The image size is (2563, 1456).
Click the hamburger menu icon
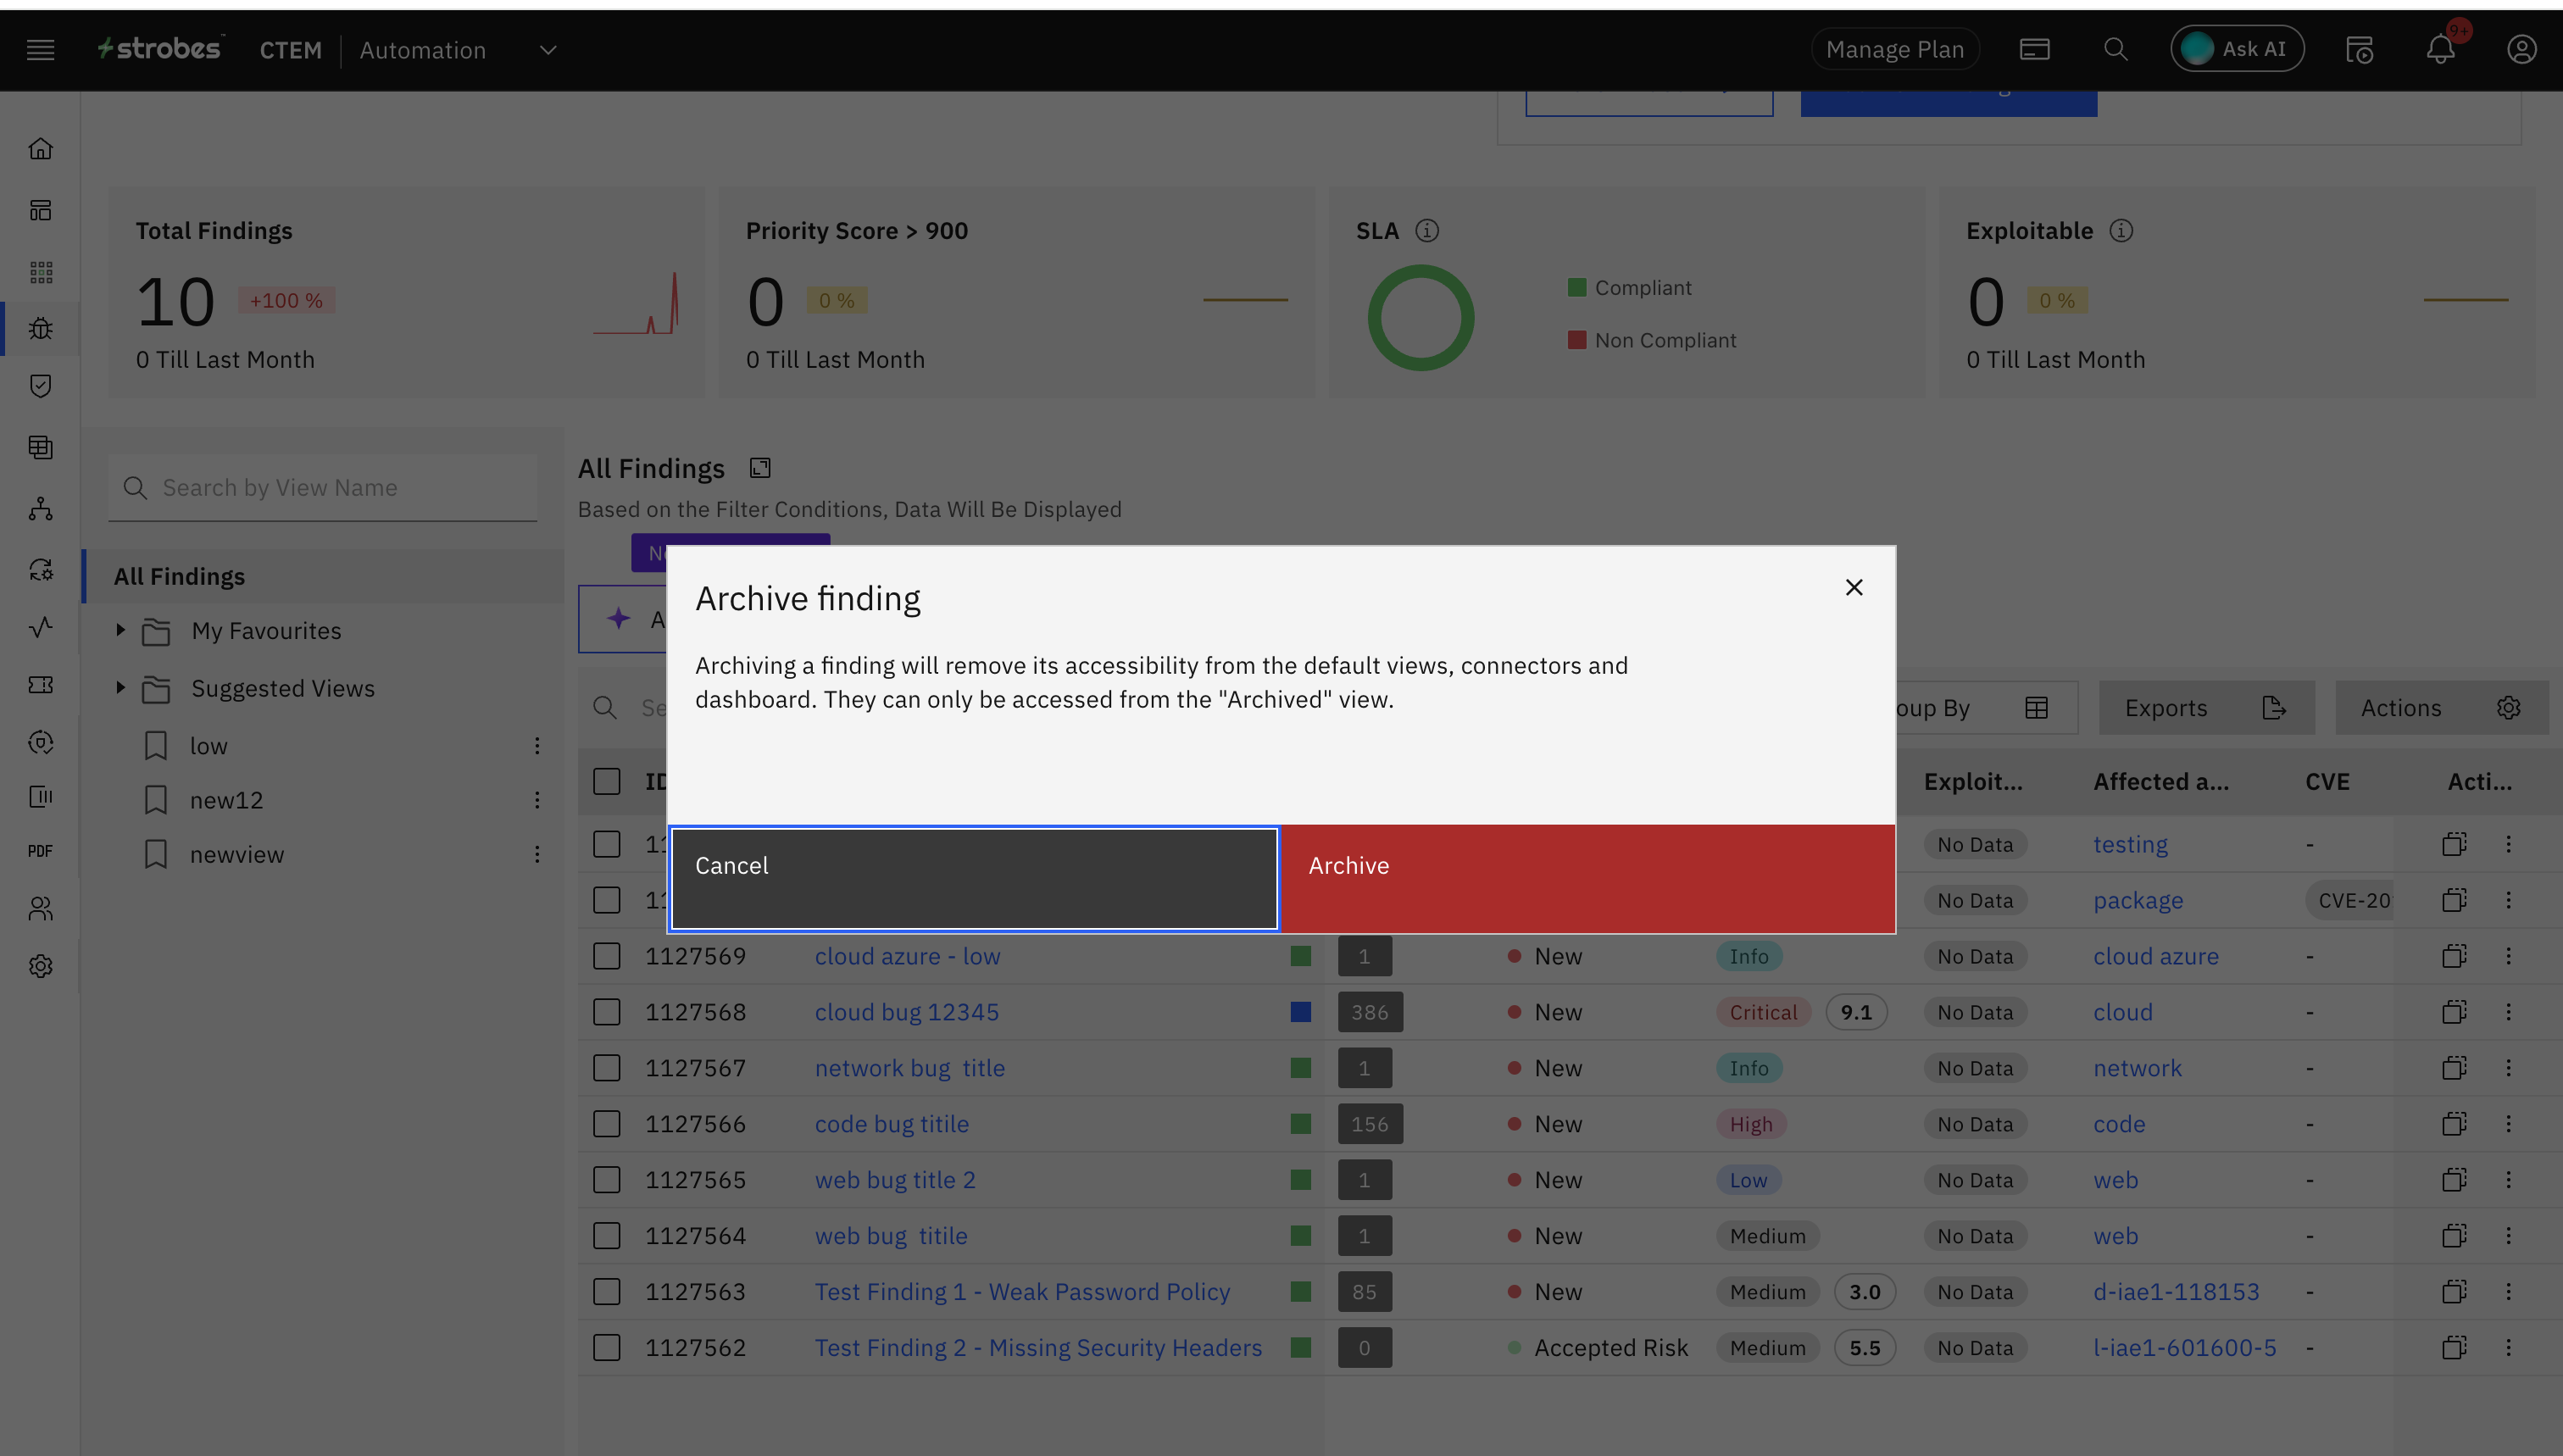(x=41, y=49)
